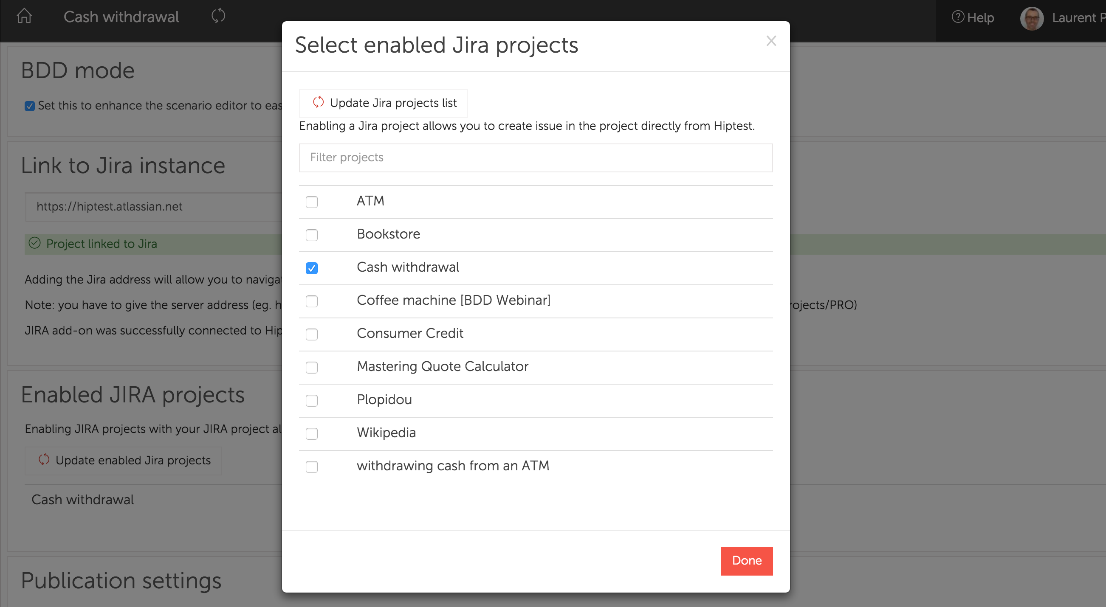This screenshot has width=1106, height=607.
Task: Click the home icon in the header
Action: [24, 16]
